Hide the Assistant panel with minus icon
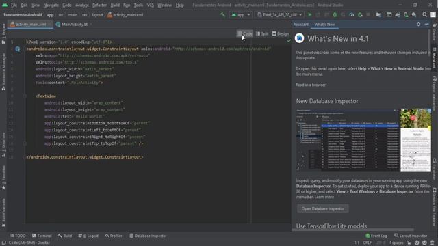438x246 pixels. 426,25
